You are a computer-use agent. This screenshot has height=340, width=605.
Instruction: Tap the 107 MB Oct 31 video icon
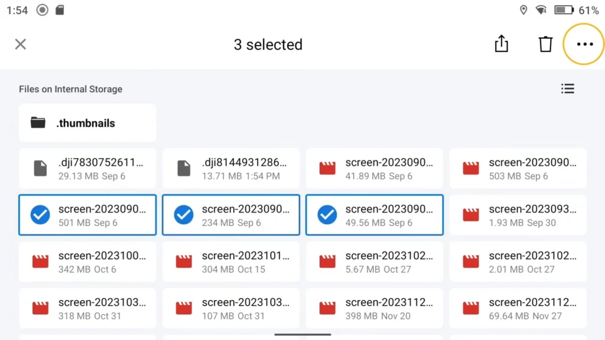(184, 308)
